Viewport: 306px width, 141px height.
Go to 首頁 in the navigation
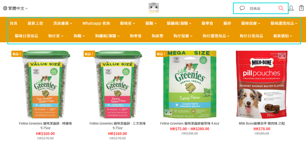(14, 23)
